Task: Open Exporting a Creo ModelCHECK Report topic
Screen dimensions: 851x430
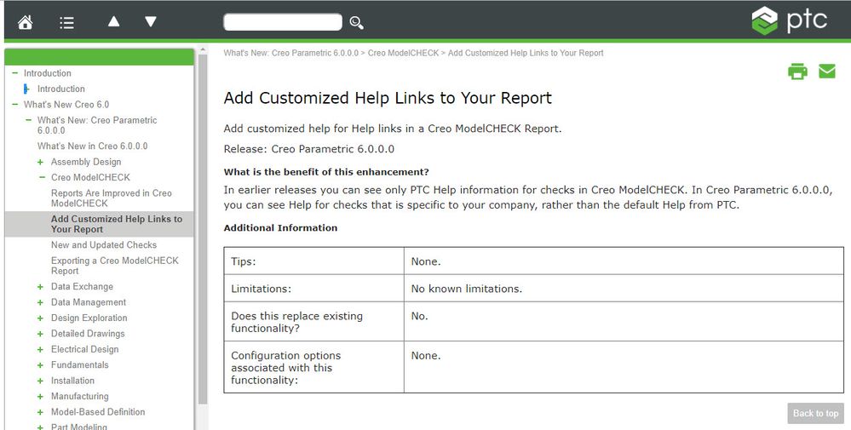Action: (x=114, y=266)
